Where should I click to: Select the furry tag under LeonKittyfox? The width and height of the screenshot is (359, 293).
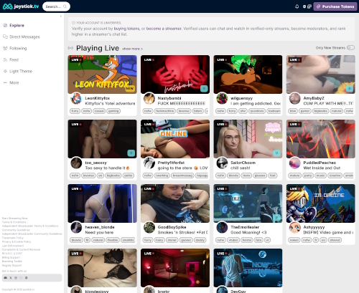75,111
